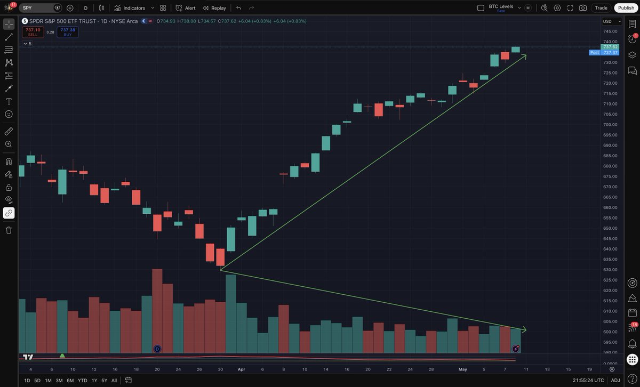Click the M multi-chart sync badge
640x387 pixels.
[x=528, y=8]
